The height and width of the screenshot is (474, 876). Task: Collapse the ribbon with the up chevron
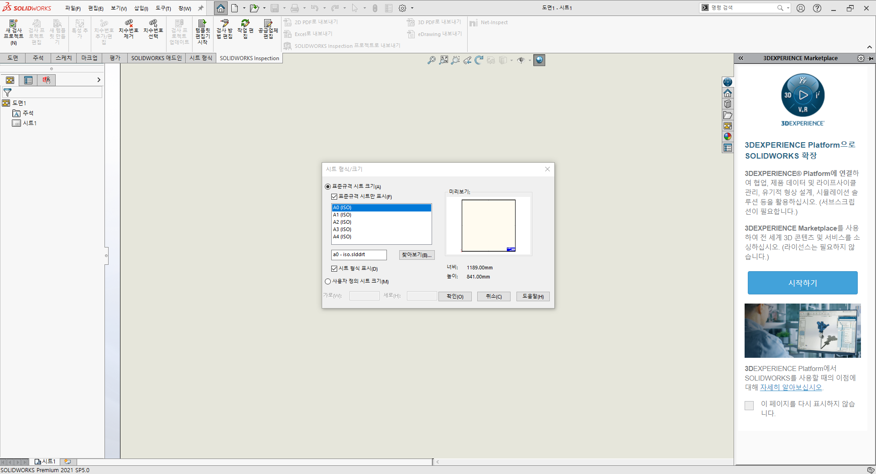pos(869,47)
